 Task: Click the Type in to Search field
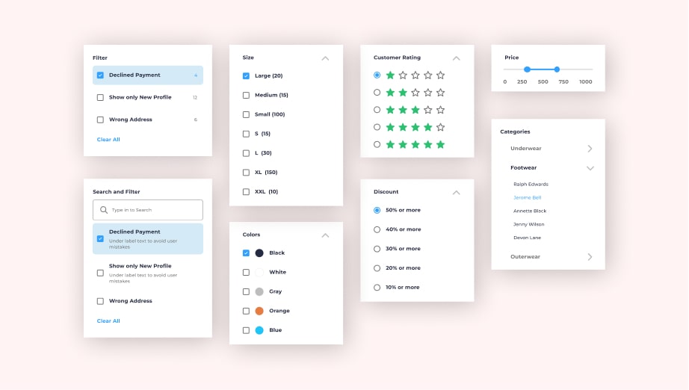pos(148,210)
